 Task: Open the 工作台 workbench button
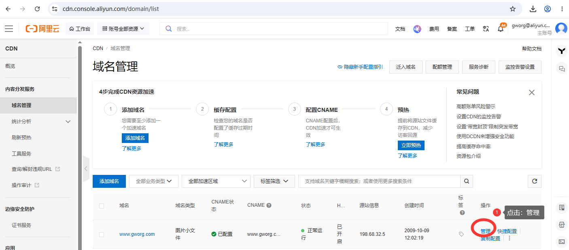[x=80, y=29]
